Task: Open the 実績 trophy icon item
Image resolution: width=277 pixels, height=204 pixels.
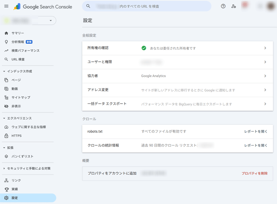Action: pos(6,189)
